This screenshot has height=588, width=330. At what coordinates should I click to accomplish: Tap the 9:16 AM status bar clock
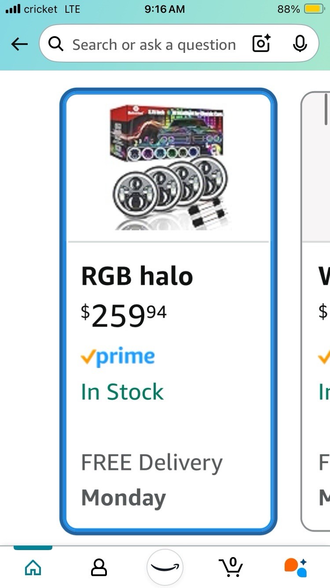pyautogui.click(x=165, y=9)
